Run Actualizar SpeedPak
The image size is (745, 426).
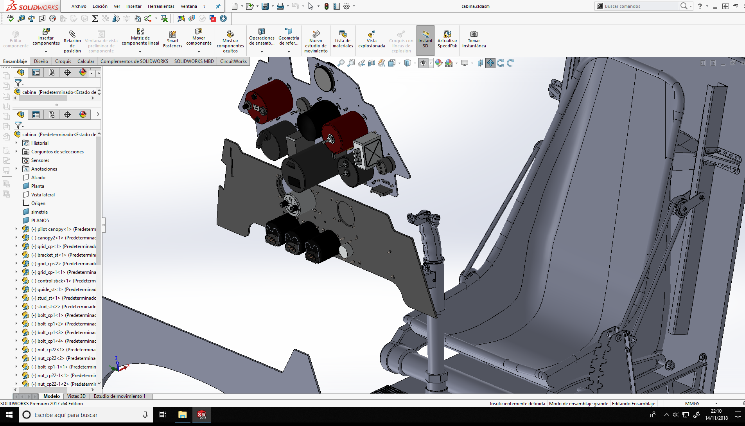[447, 39]
